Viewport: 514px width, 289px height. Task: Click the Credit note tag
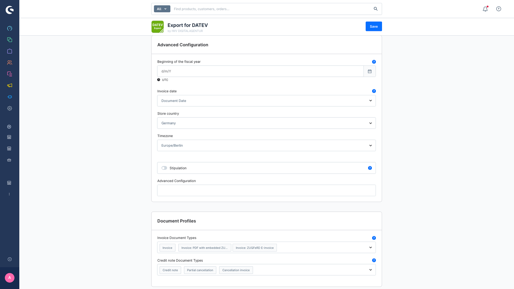coord(170,270)
